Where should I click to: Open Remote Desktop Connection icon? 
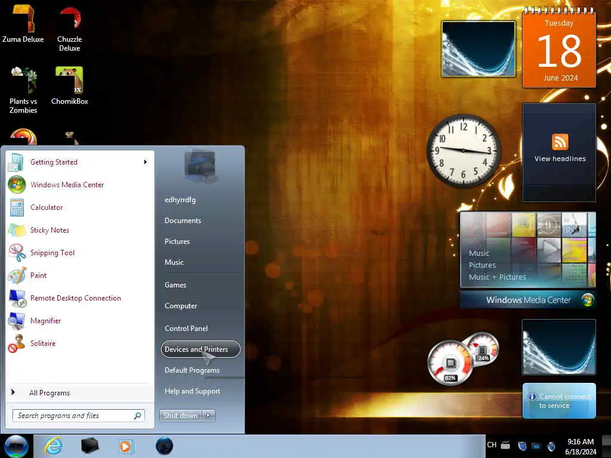point(17,298)
